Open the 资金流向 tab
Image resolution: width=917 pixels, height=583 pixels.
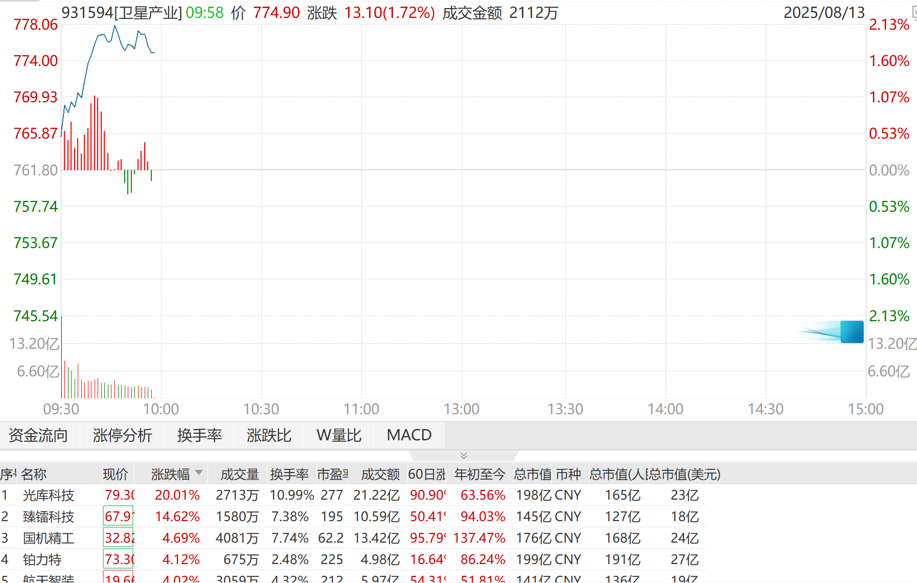pos(38,435)
